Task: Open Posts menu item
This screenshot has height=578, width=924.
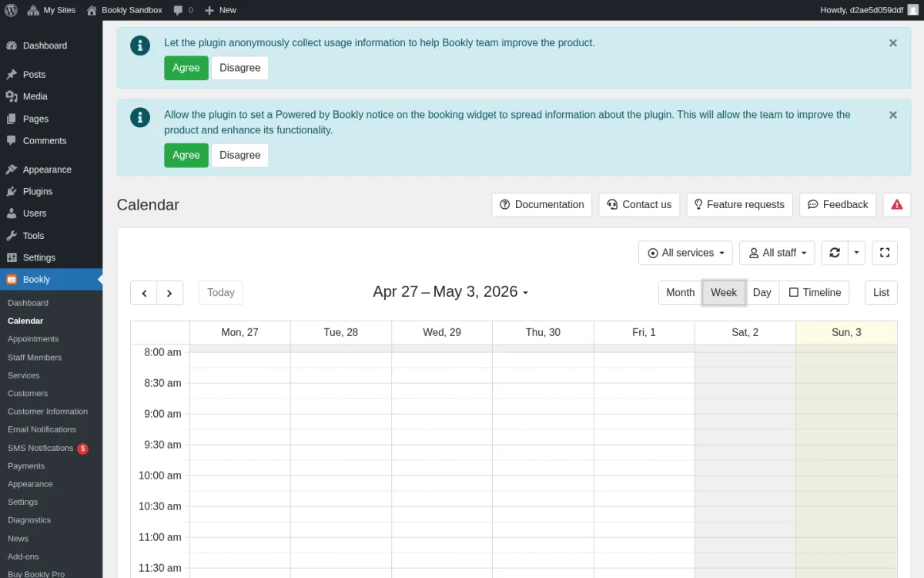Action: pos(51,75)
